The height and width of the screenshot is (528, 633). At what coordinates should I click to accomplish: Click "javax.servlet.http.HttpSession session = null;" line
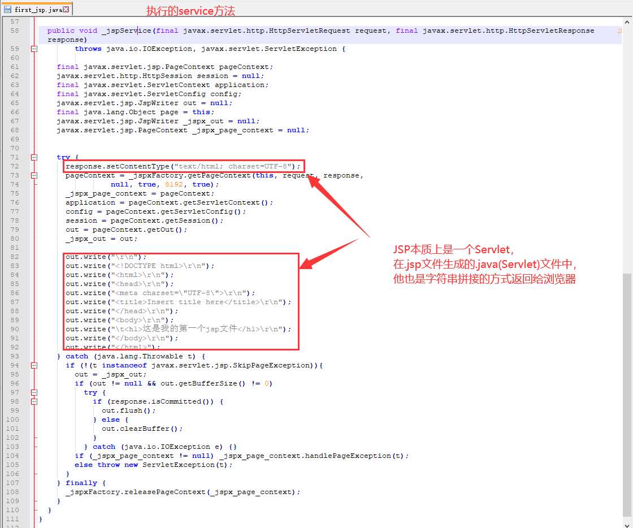point(161,76)
